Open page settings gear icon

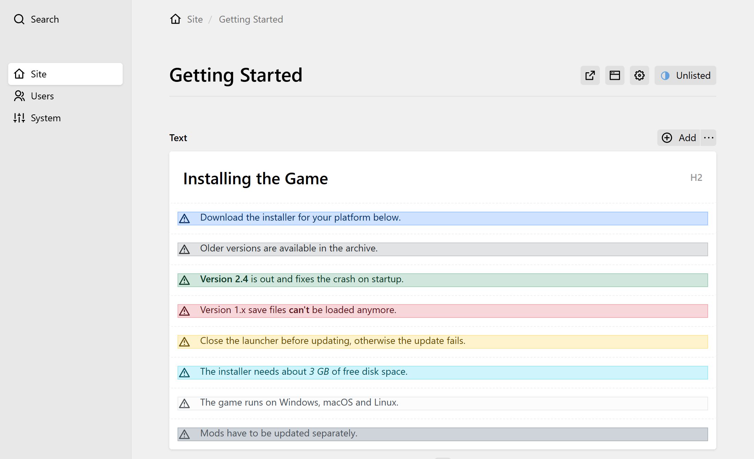[x=640, y=75]
